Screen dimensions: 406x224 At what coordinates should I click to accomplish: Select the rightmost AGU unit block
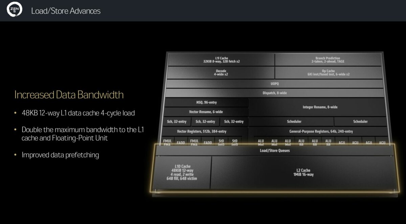(383, 142)
